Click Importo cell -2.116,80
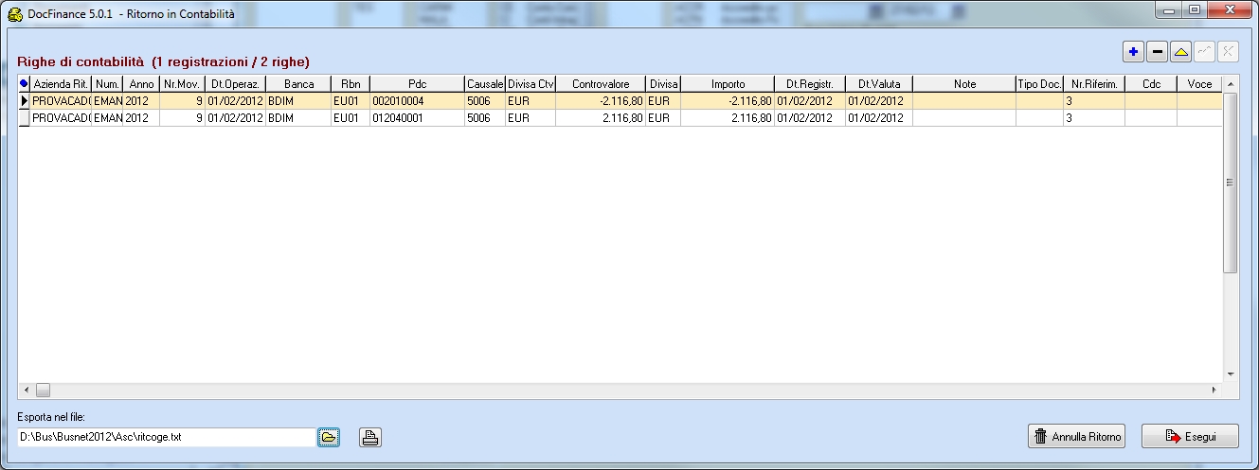1259x470 pixels. click(x=728, y=100)
